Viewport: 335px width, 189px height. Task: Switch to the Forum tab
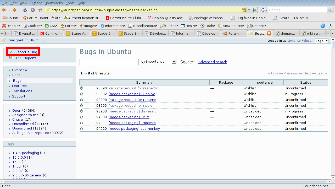pos(234,33)
